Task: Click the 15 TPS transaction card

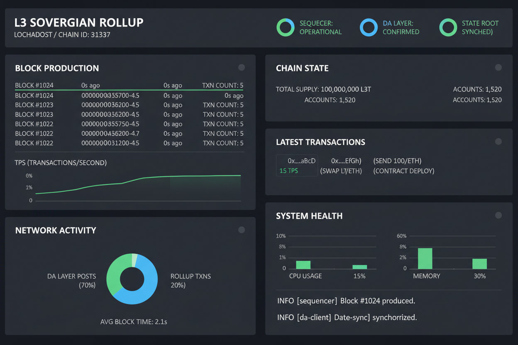Action: pyautogui.click(x=297, y=165)
